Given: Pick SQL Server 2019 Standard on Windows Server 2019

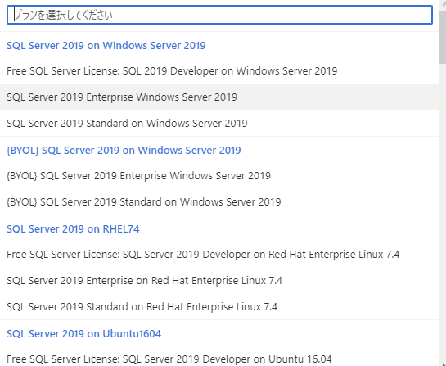Looking at the screenshot, I should pos(219,123).
